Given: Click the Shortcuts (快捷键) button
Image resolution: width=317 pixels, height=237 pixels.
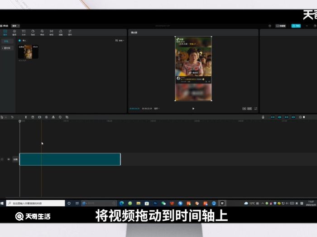Looking at the screenshot, I should click(x=281, y=26).
